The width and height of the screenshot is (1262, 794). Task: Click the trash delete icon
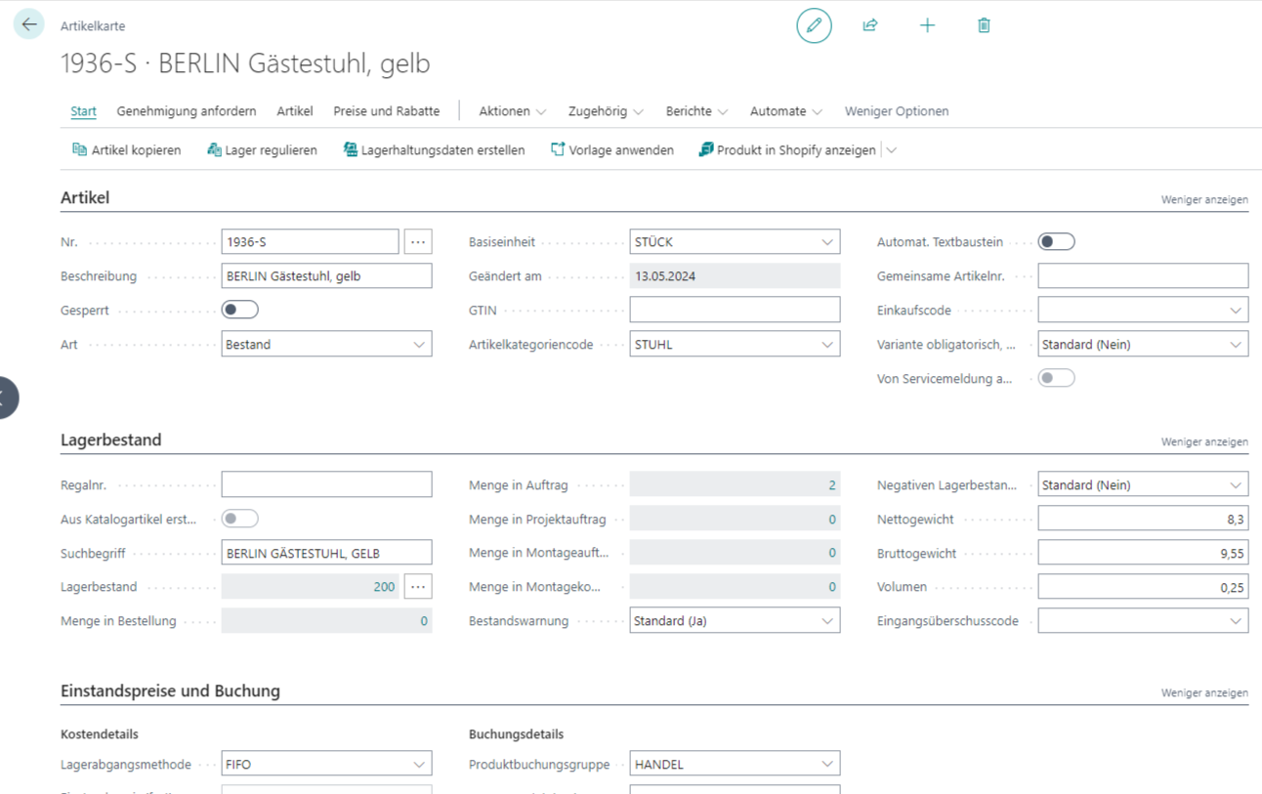[984, 25]
